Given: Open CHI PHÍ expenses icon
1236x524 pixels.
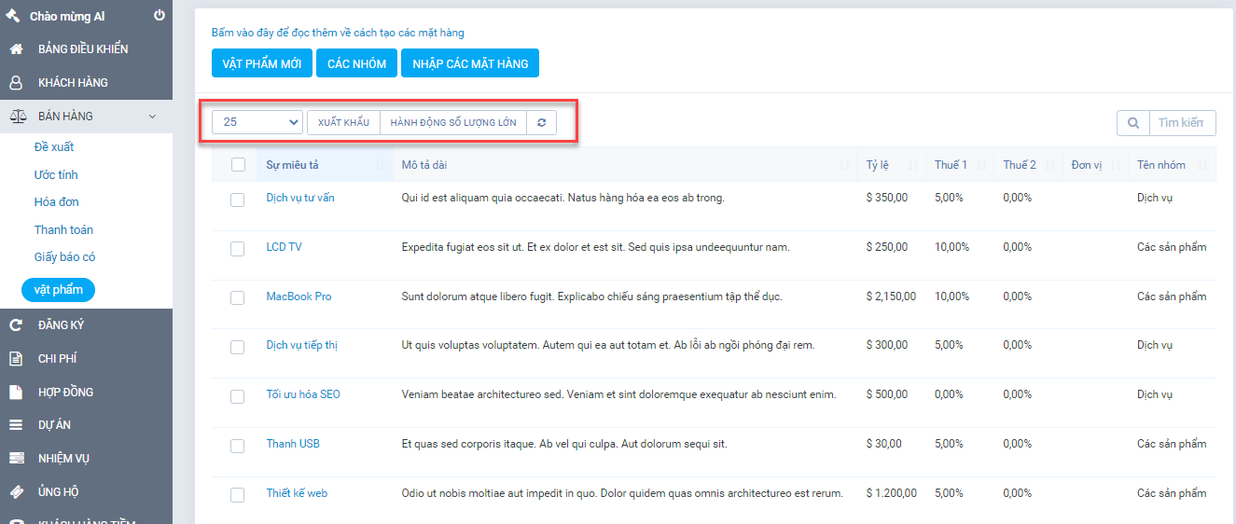Looking at the screenshot, I should pyautogui.click(x=16, y=359).
